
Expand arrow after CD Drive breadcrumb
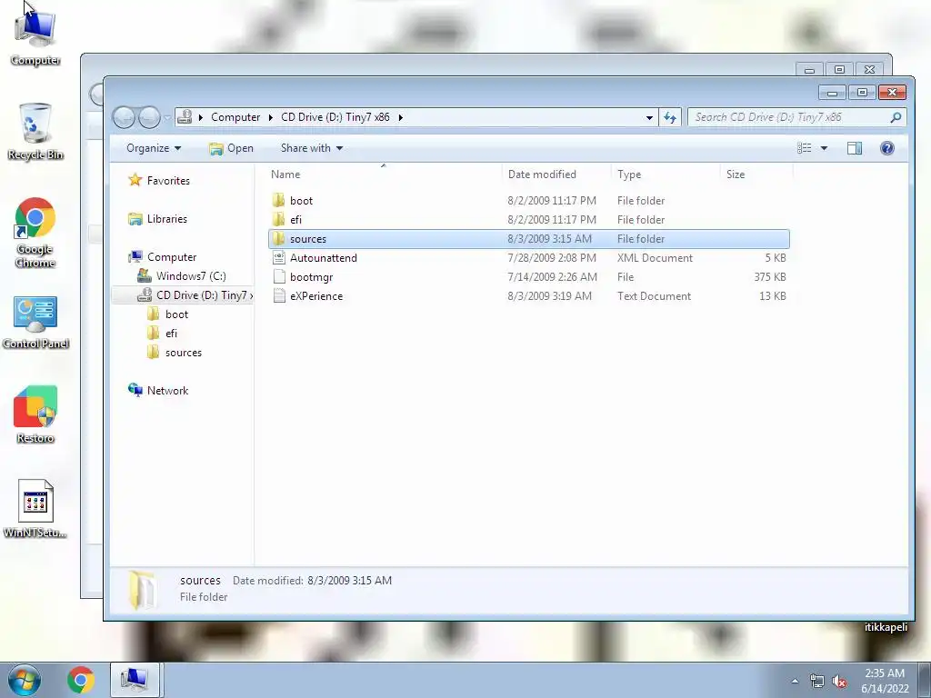(400, 117)
